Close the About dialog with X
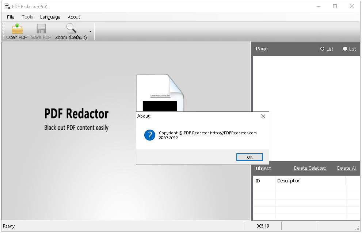Screen dimensions: 362x233 click(263, 116)
